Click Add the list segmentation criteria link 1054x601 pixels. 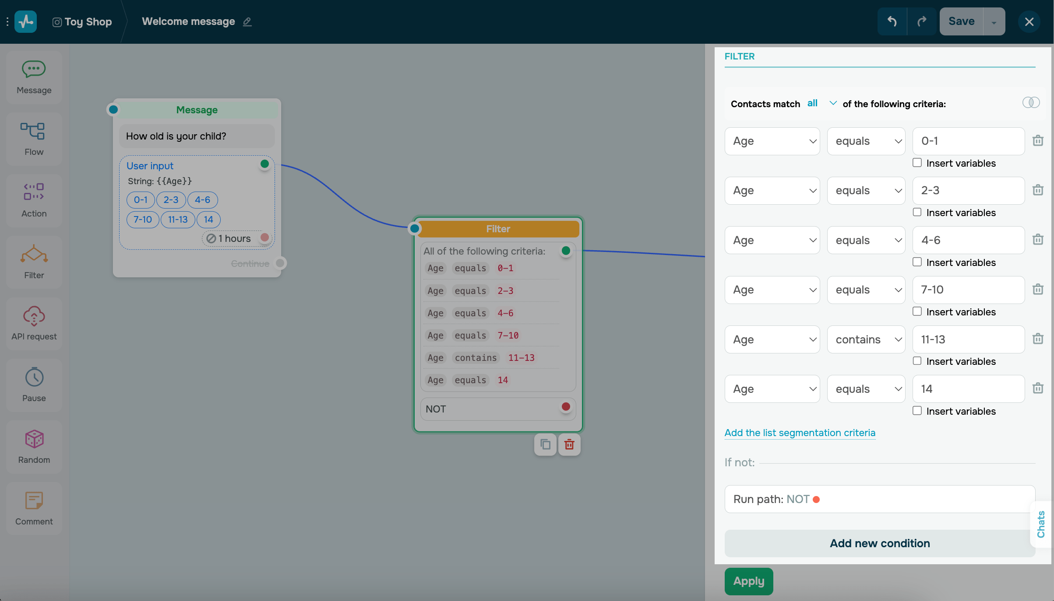pyautogui.click(x=800, y=433)
